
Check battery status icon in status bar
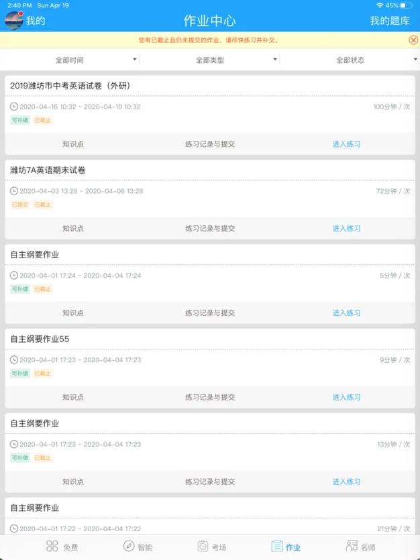point(407,5)
